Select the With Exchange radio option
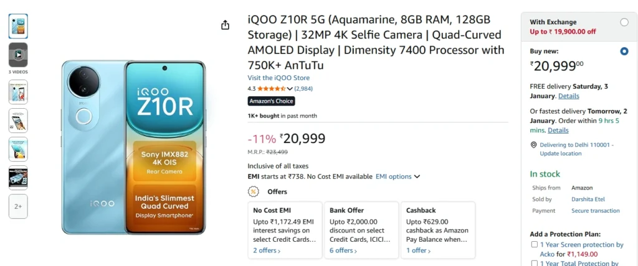638x266 pixels. pyautogui.click(x=624, y=22)
